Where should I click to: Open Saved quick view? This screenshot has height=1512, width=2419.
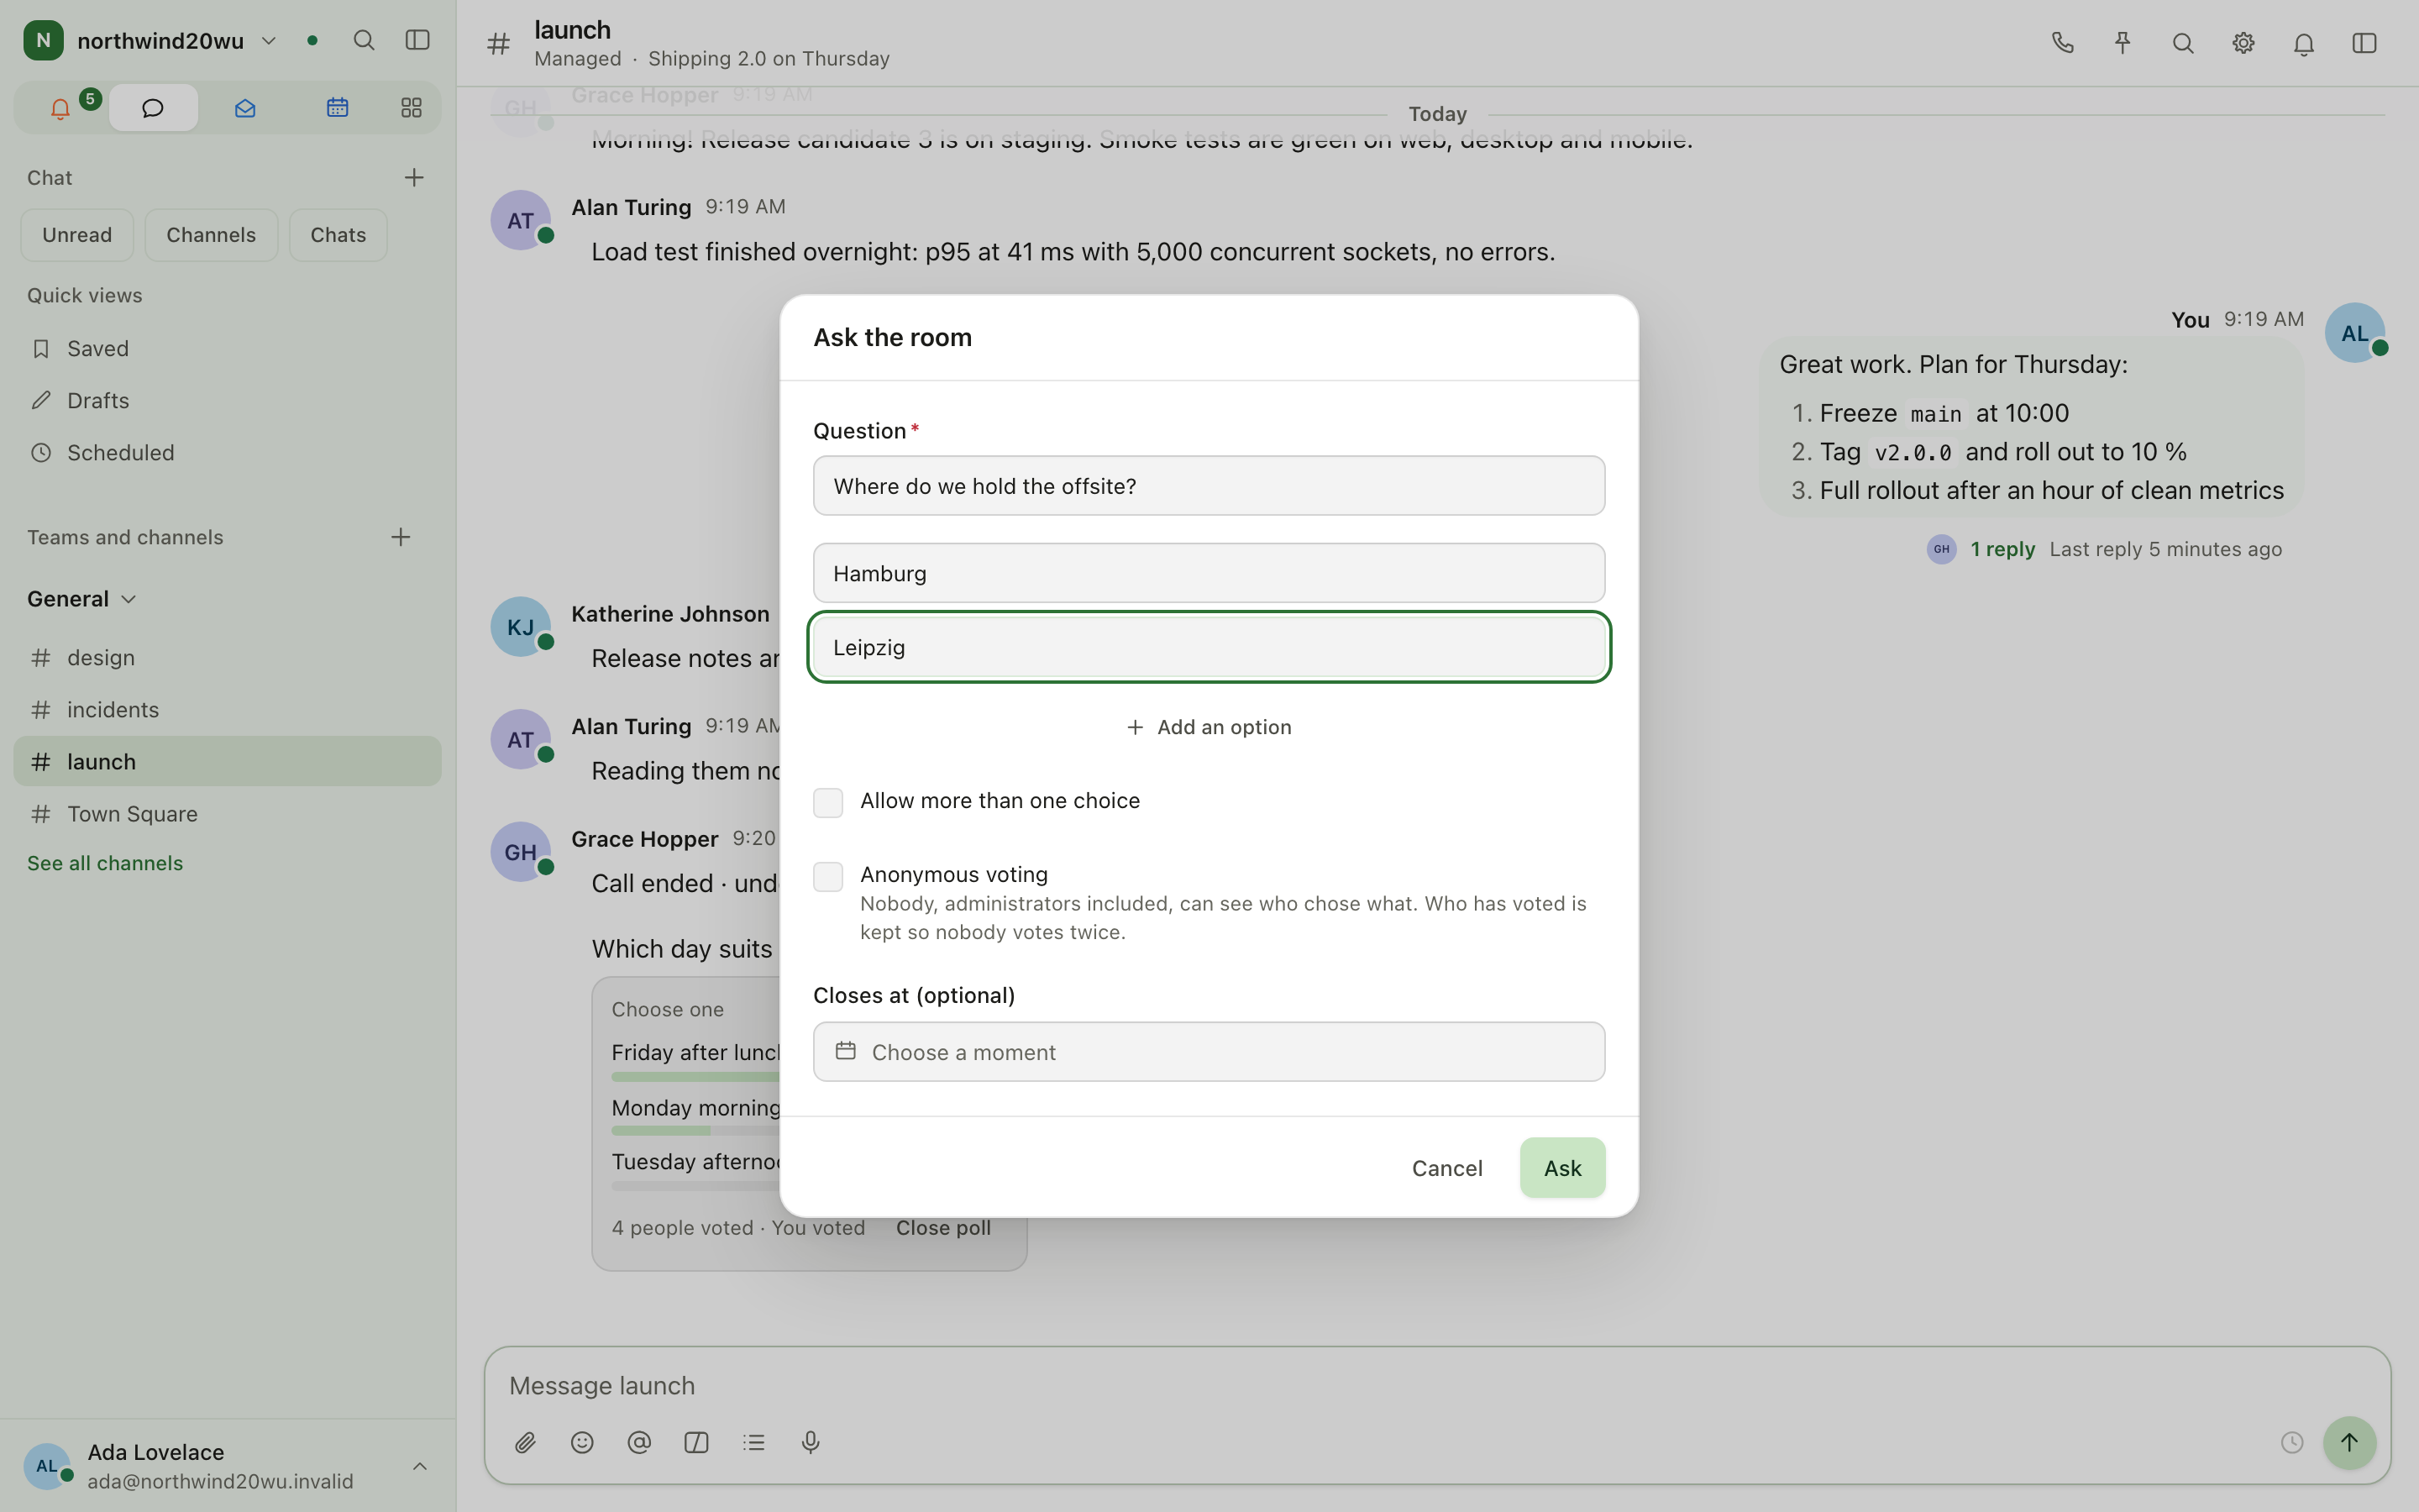point(227,348)
